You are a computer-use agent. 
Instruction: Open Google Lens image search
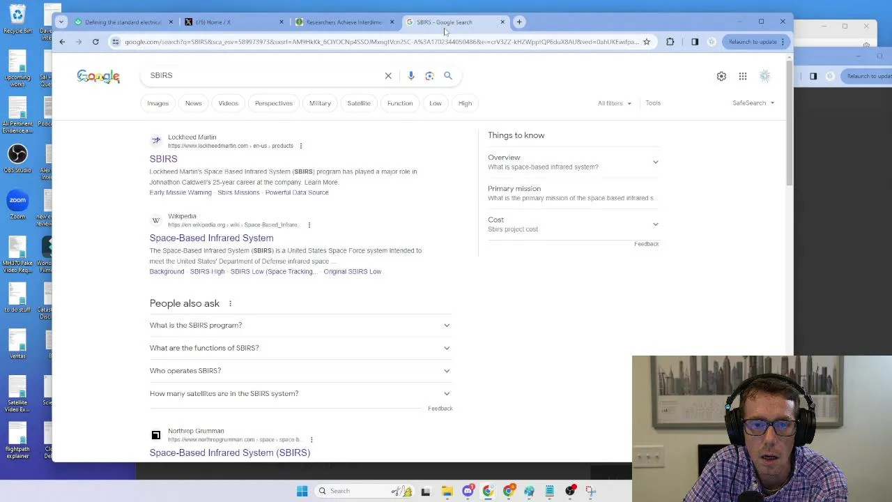point(429,75)
